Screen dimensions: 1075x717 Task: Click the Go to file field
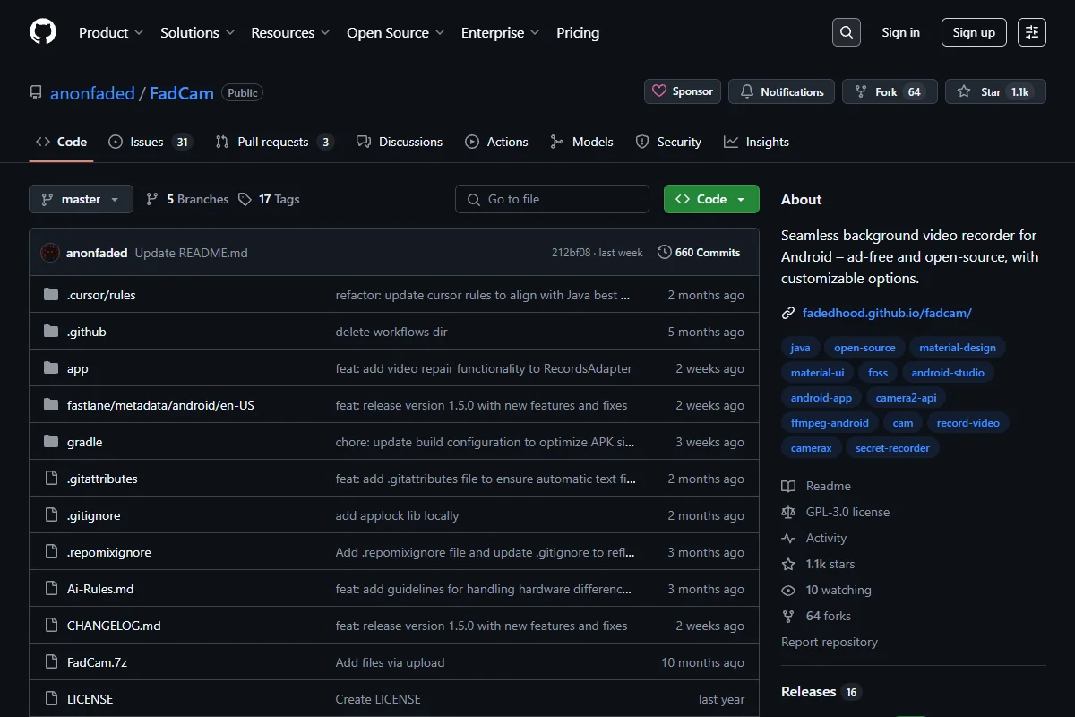coord(552,199)
